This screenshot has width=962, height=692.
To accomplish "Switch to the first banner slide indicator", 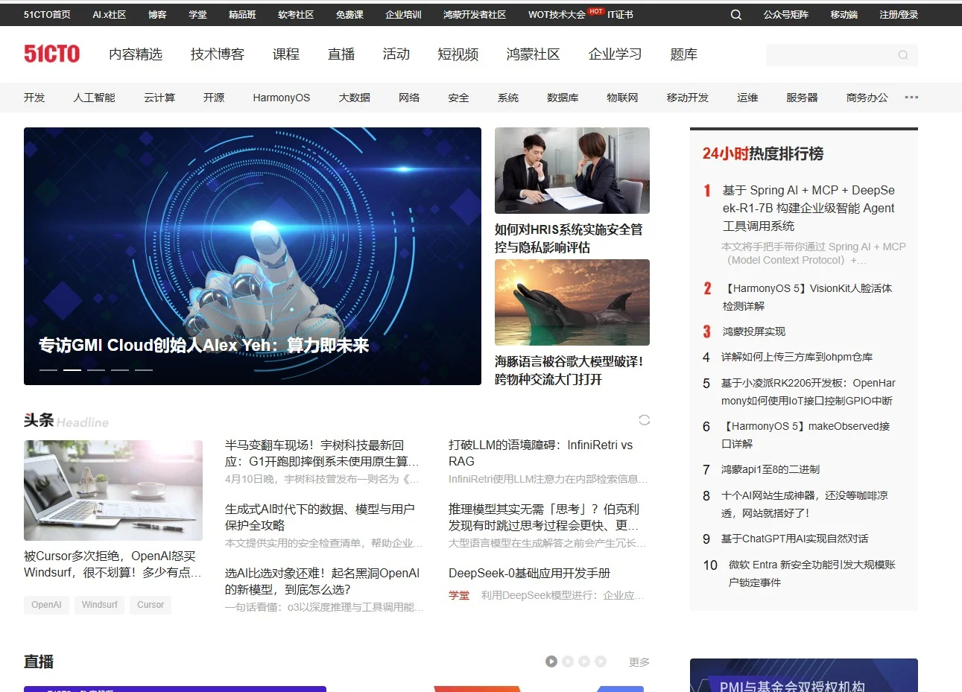I will point(48,369).
